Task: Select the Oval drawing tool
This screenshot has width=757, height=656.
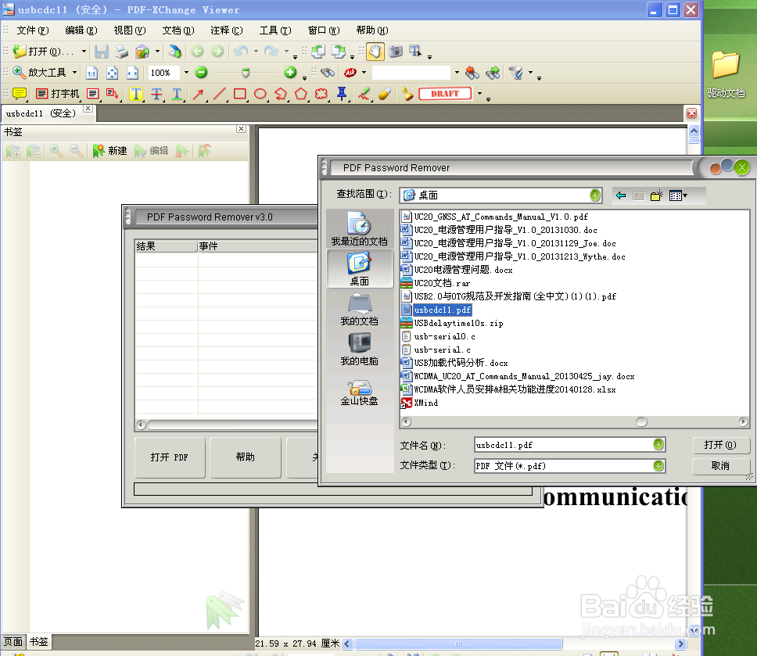Action: tap(260, 94)
